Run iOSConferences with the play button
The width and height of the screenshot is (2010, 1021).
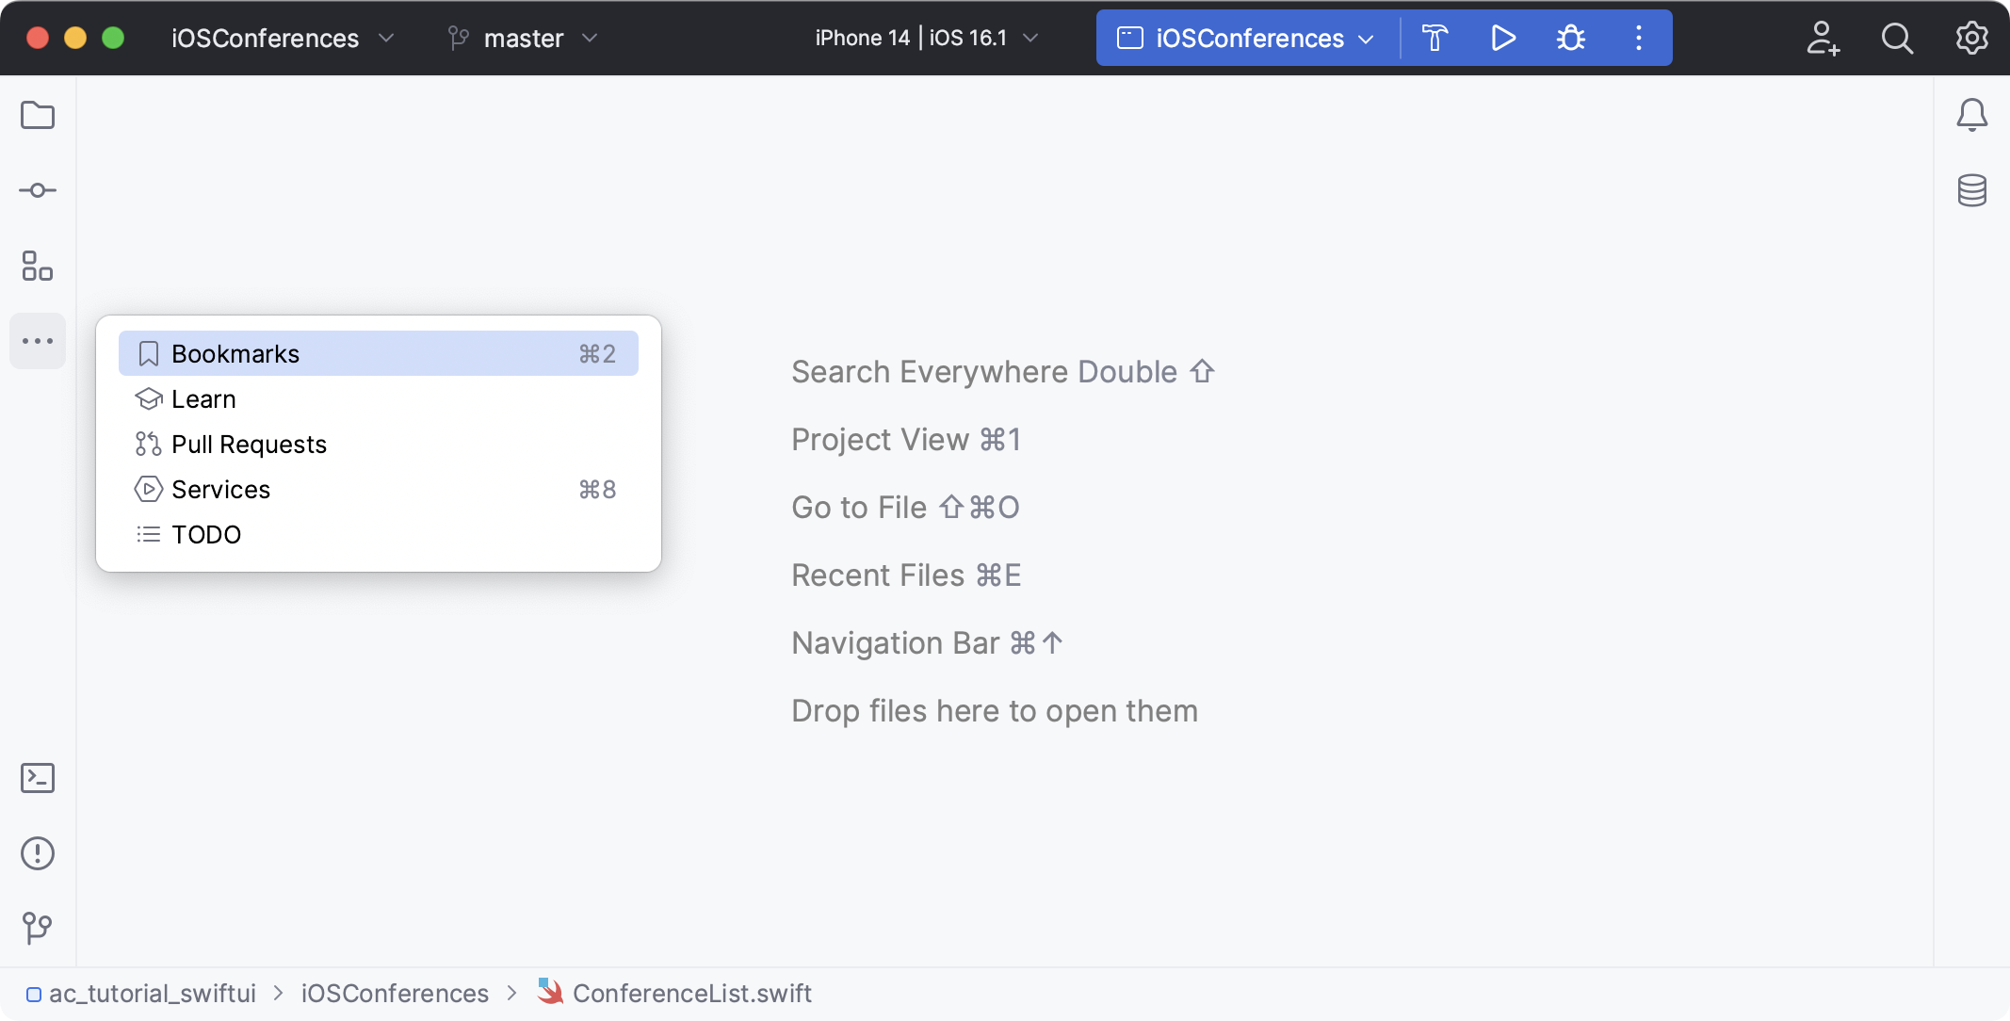click(1503, 38)
